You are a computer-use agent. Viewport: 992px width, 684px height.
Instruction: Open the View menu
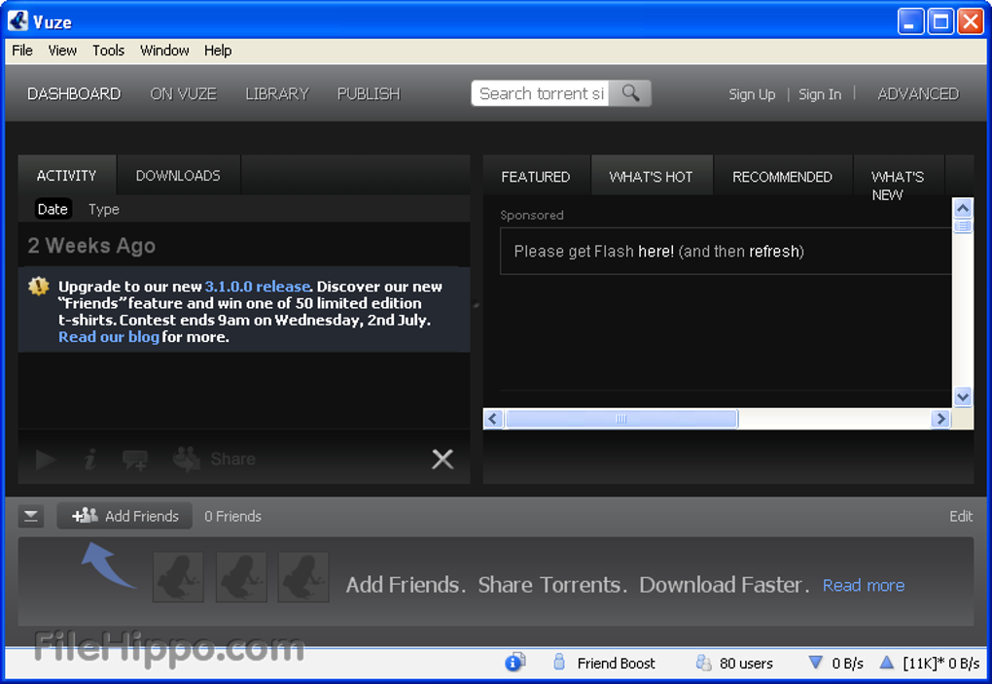(62, 51)
